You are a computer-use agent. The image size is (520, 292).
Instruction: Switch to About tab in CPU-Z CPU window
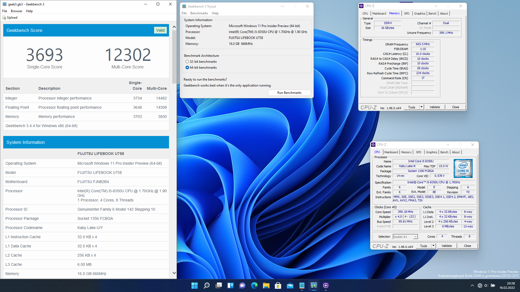456,152
